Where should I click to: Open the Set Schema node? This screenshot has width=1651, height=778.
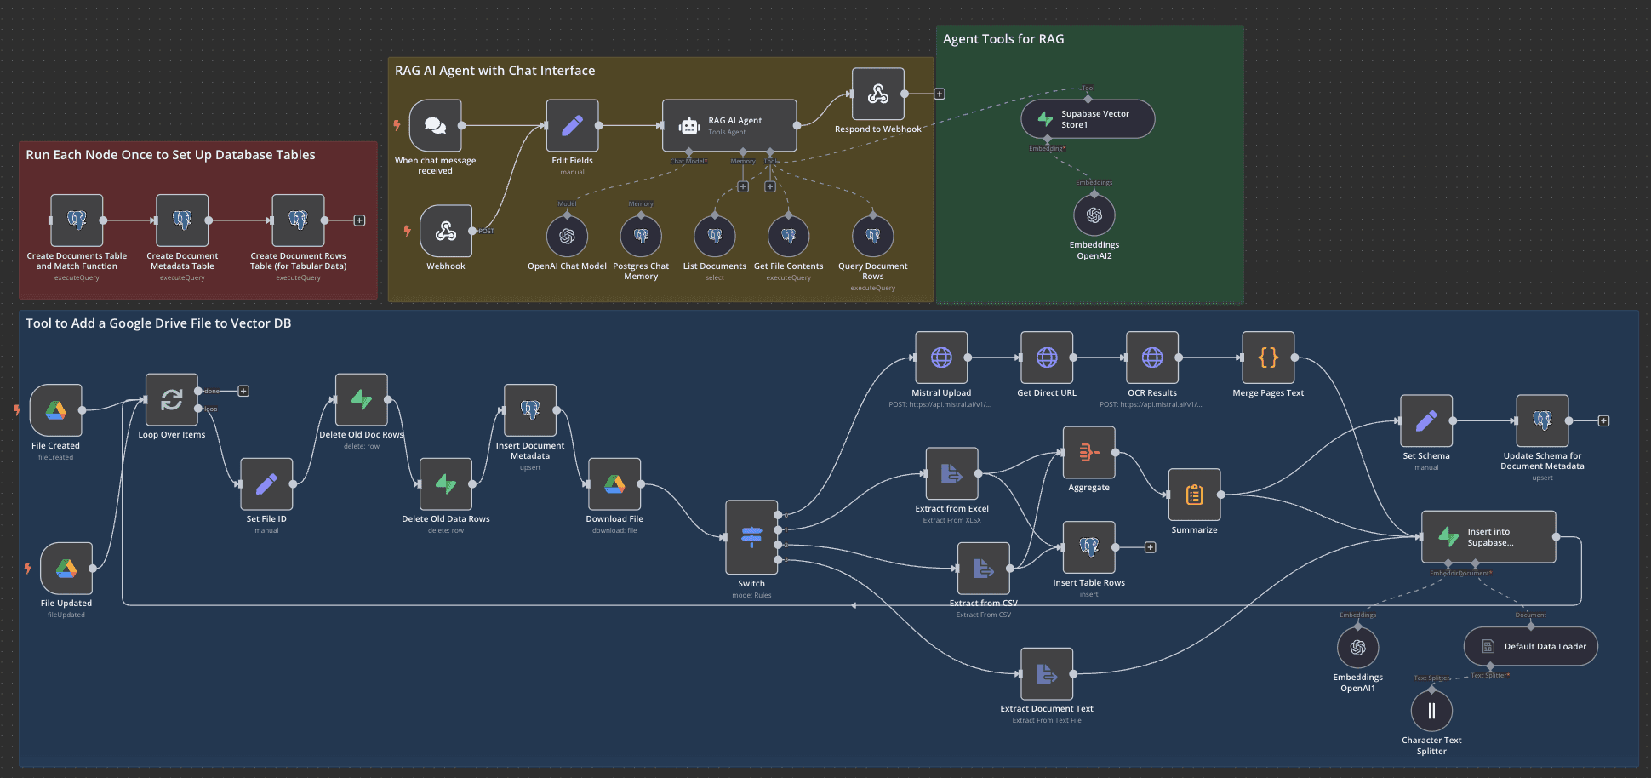click(1426, 420)
